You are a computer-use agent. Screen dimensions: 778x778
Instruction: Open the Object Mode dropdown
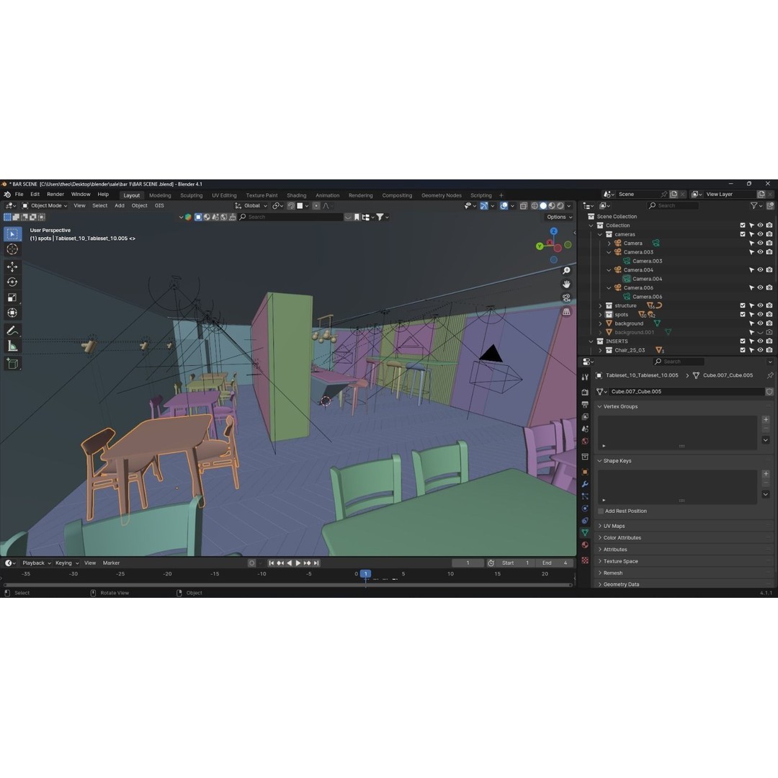pos(45,206)
